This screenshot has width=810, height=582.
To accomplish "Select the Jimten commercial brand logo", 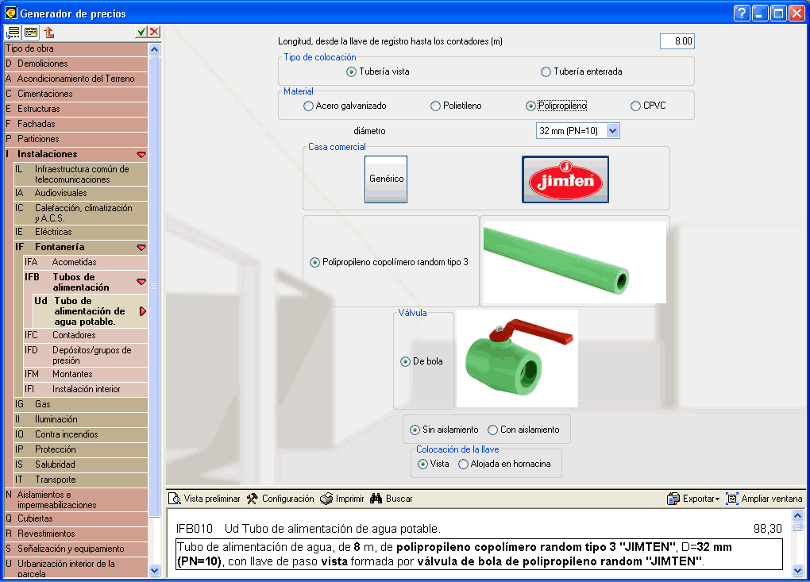I will pyautogui.click(x=565, y=179).
